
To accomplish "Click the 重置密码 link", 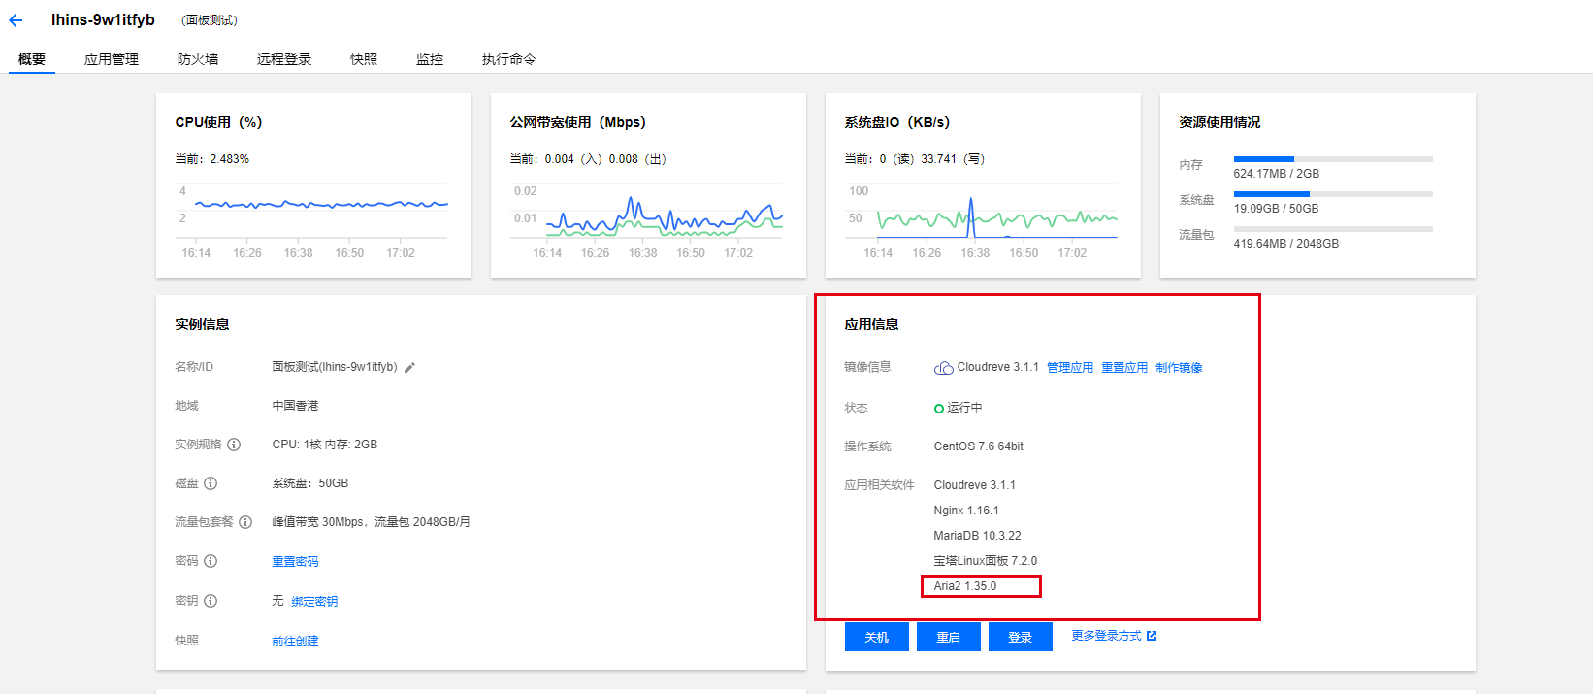I will 295,562.
